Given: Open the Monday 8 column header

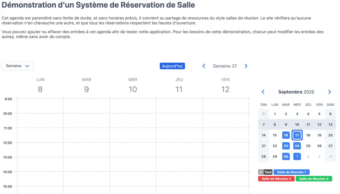Looking at the screenshot, I should pyautogui.click(x=40, y=86).
